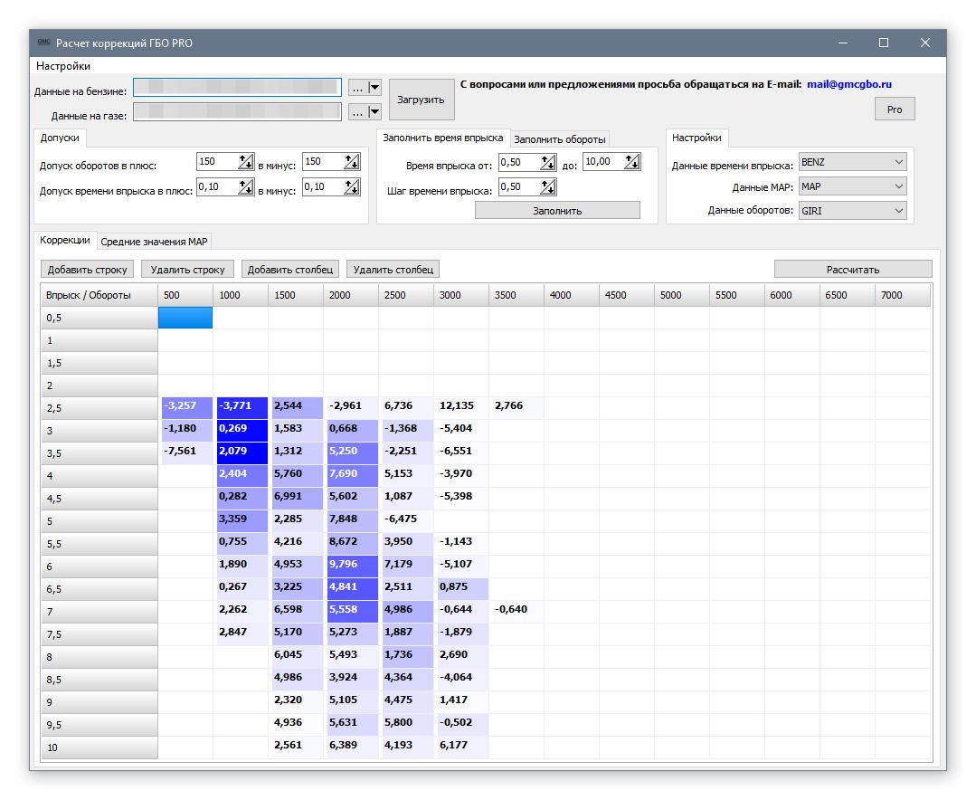Click the RPM tolerance plus field showing 150
Screen dimensions: 976x800
click(x=217, y=162)
